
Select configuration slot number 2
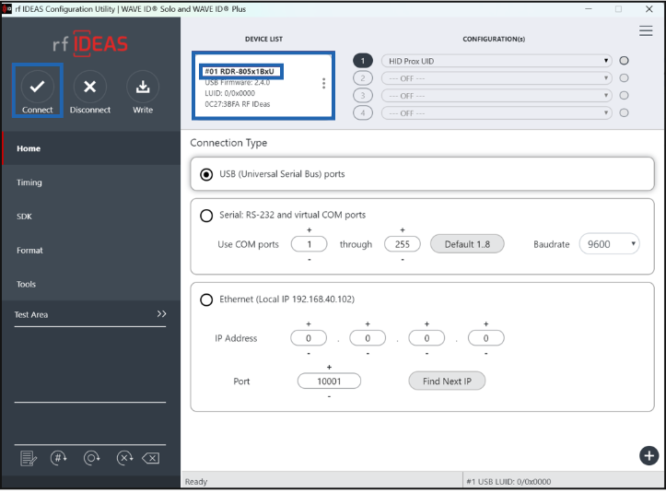coord(363,78)
